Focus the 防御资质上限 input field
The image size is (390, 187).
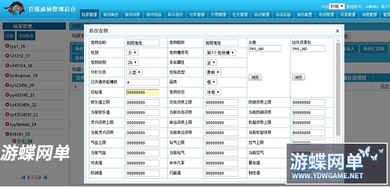[x=309, y=103]
